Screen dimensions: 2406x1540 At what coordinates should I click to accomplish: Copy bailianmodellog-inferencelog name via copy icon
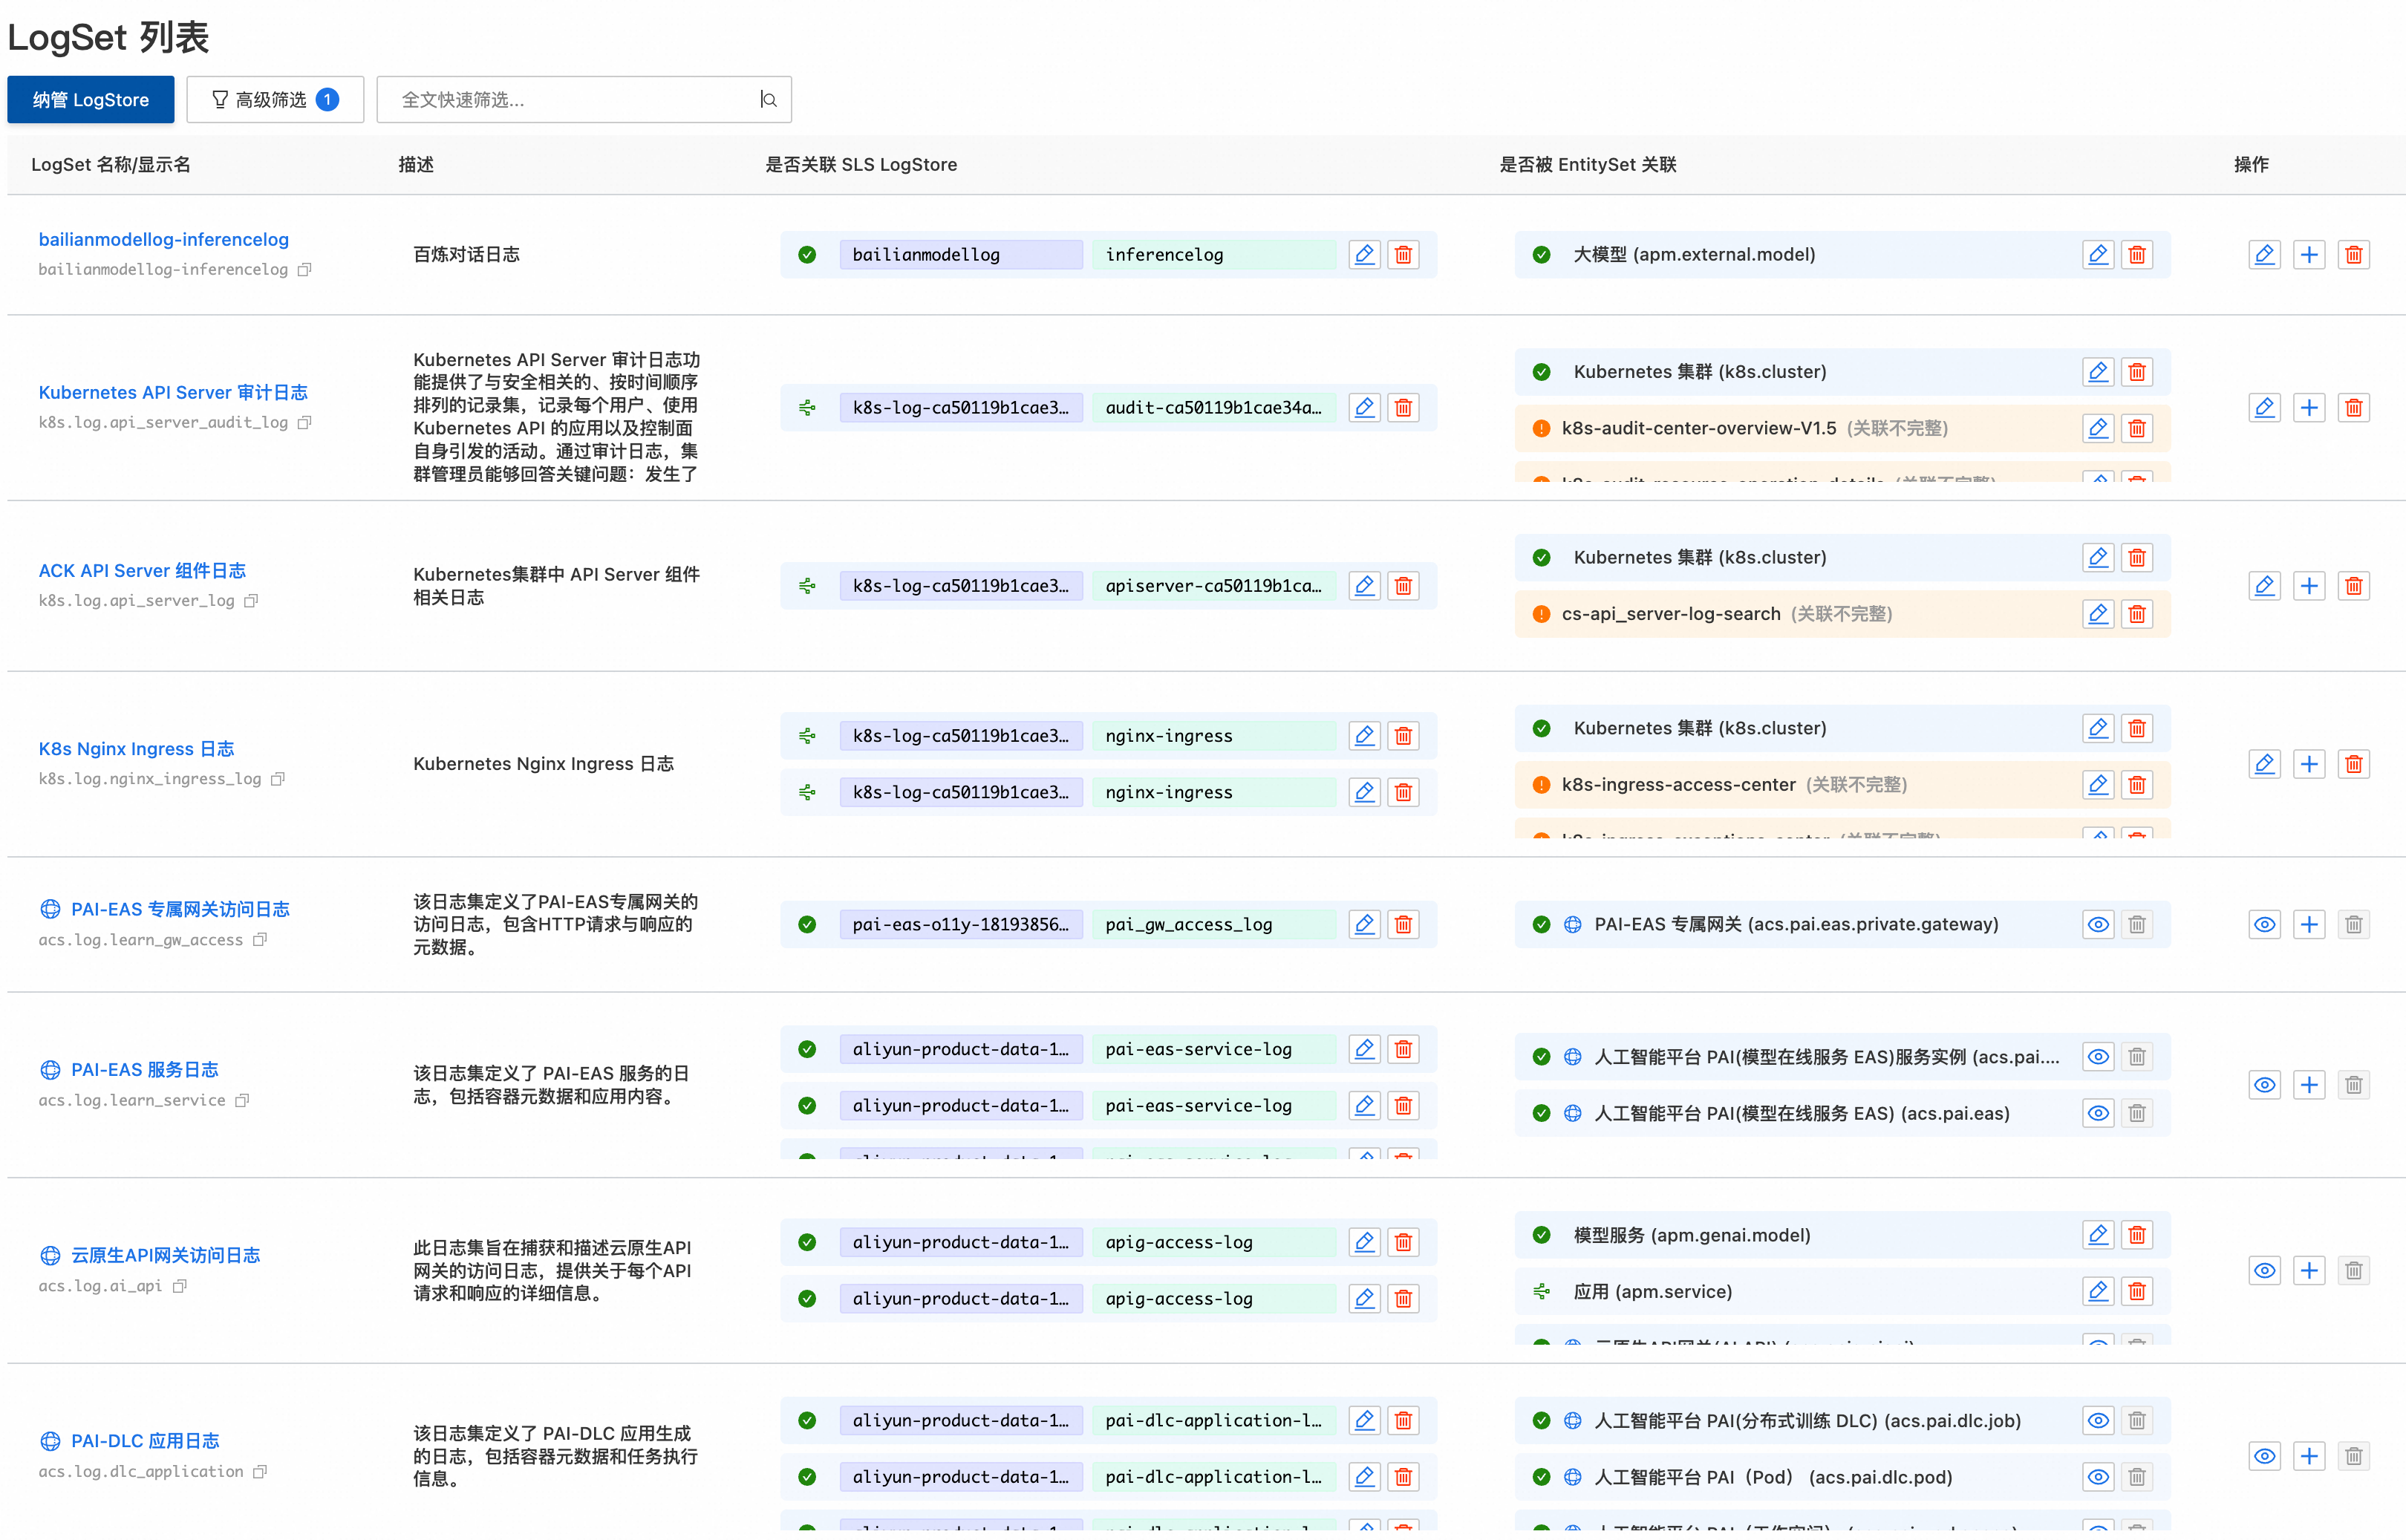pyautogui.click(x=305, y=270)
